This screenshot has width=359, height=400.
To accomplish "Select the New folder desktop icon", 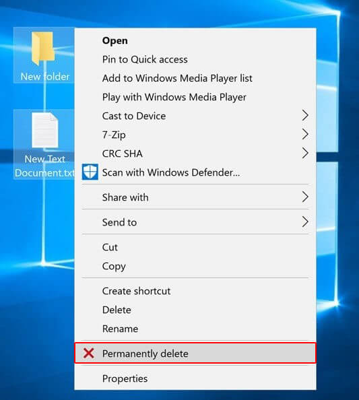I will [43, 55].
